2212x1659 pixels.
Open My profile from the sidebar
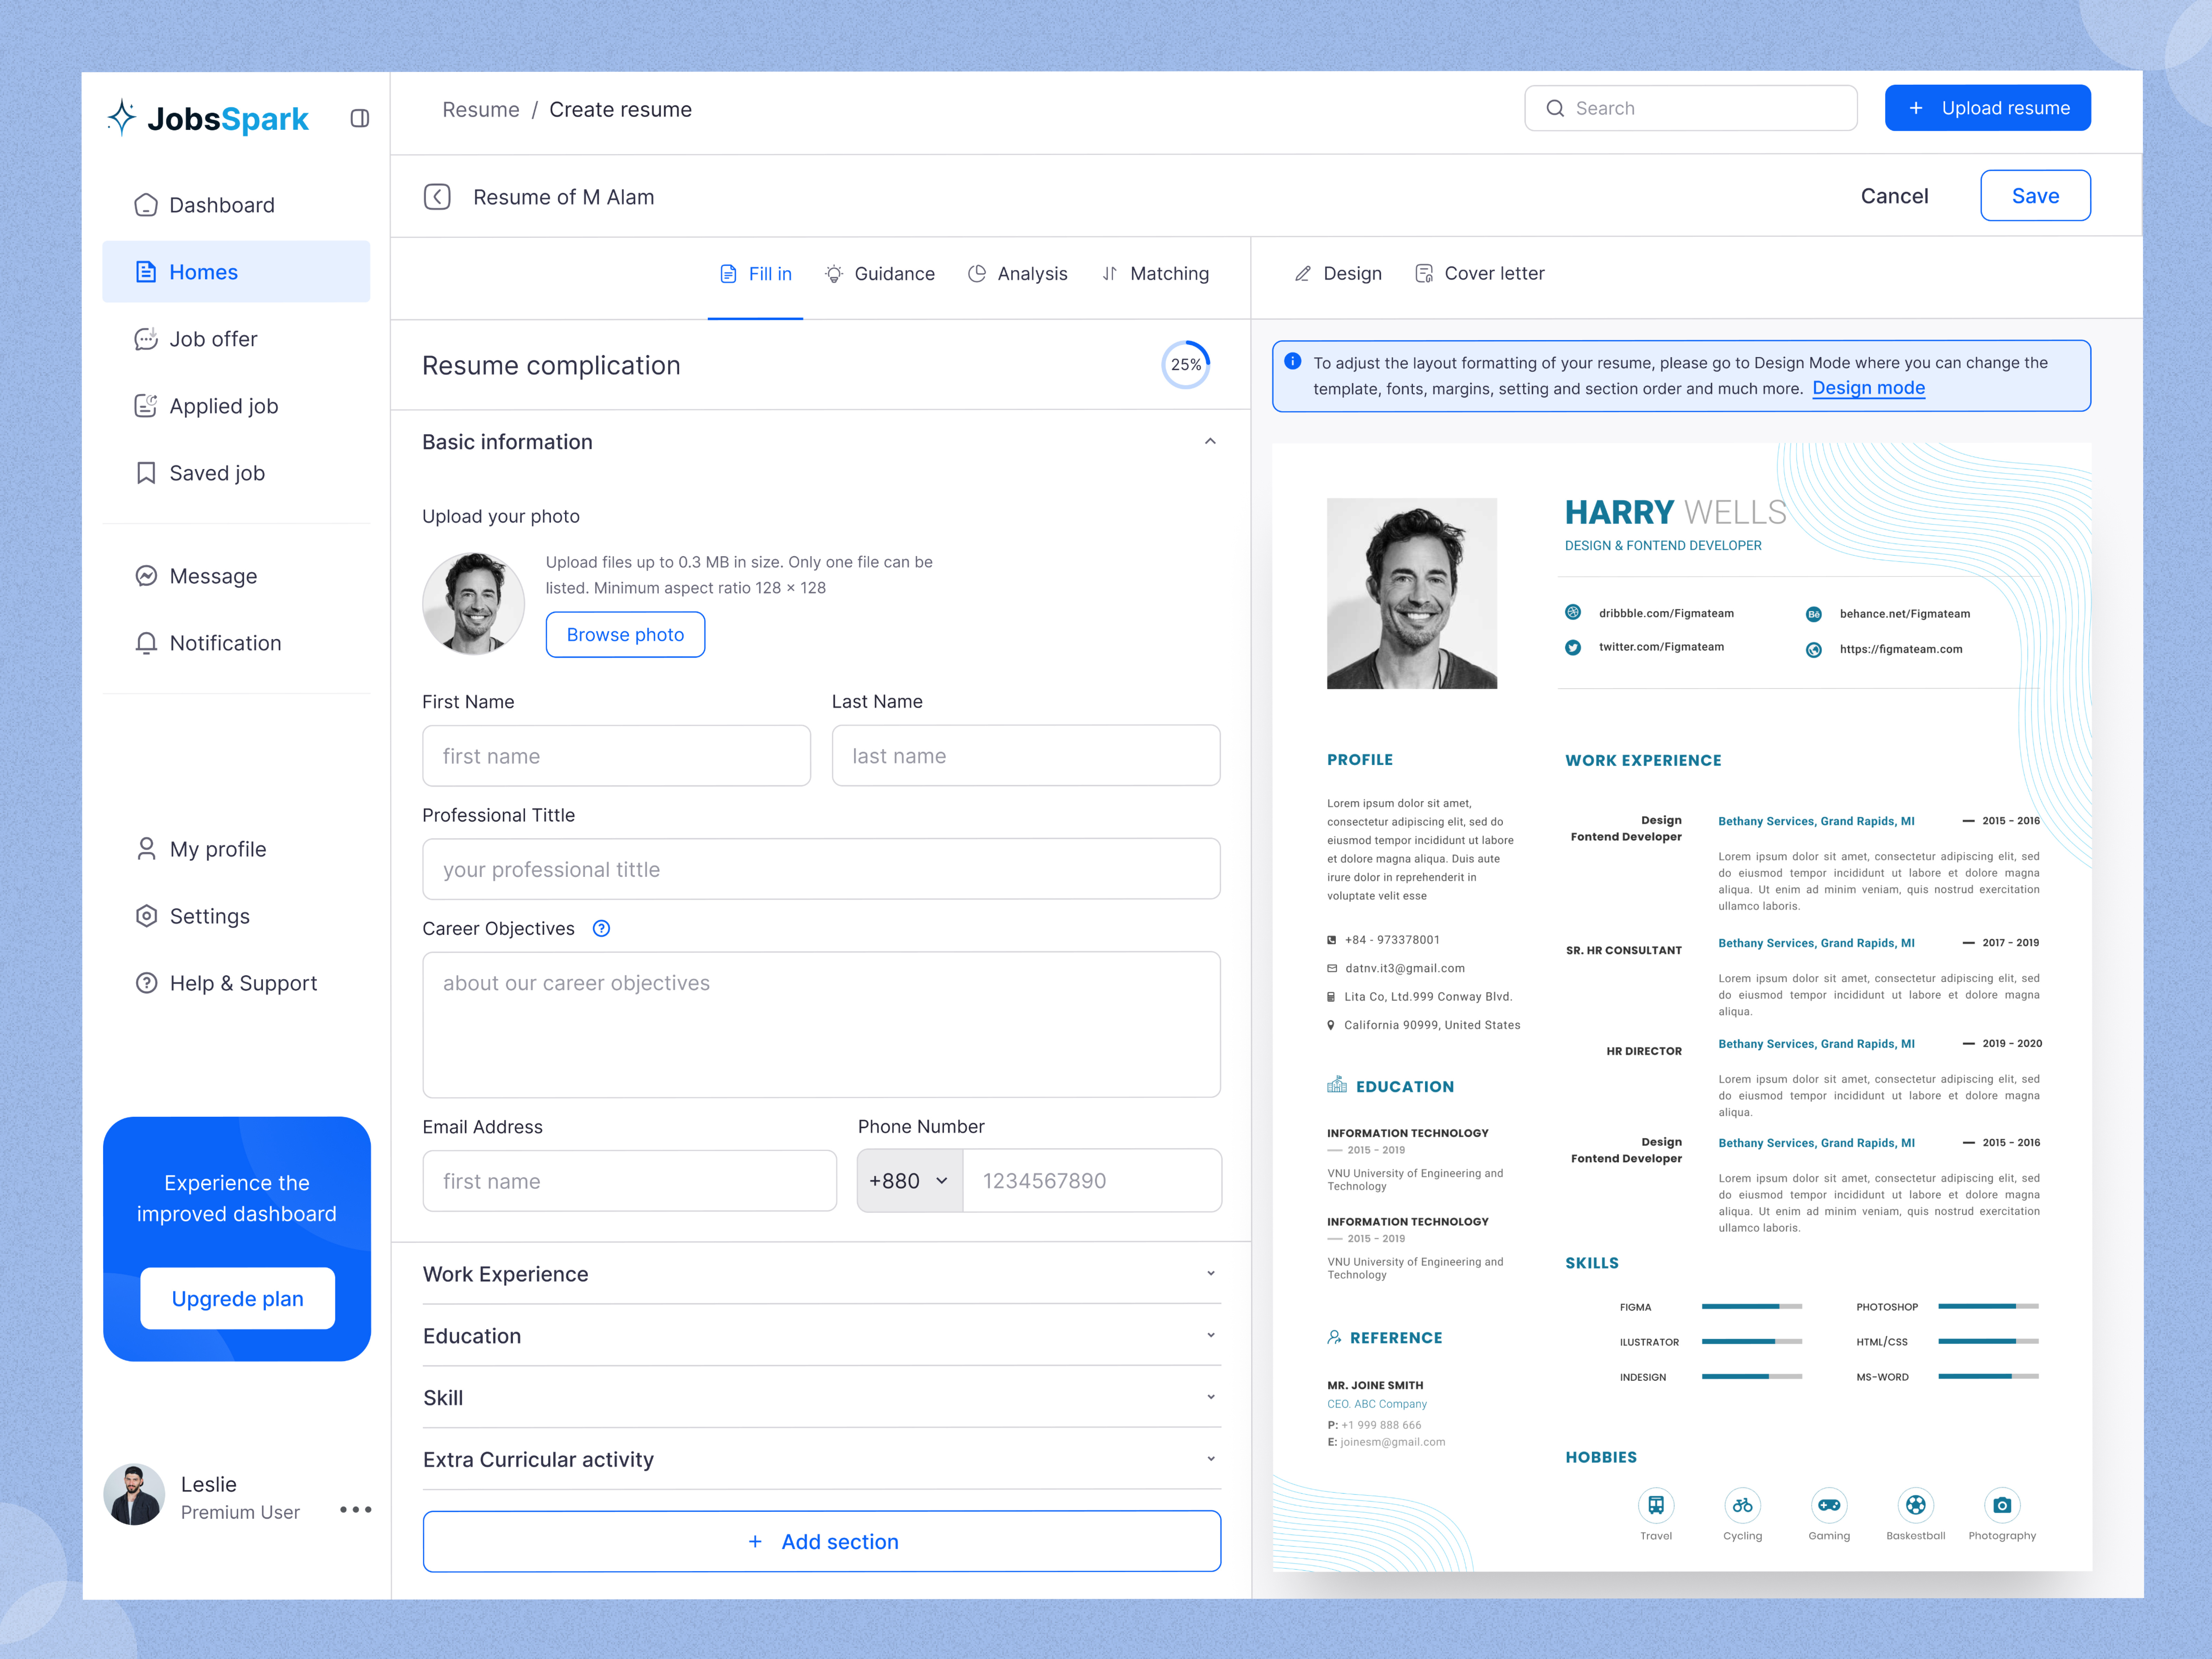pyautogui.click(x=216, y=849)
